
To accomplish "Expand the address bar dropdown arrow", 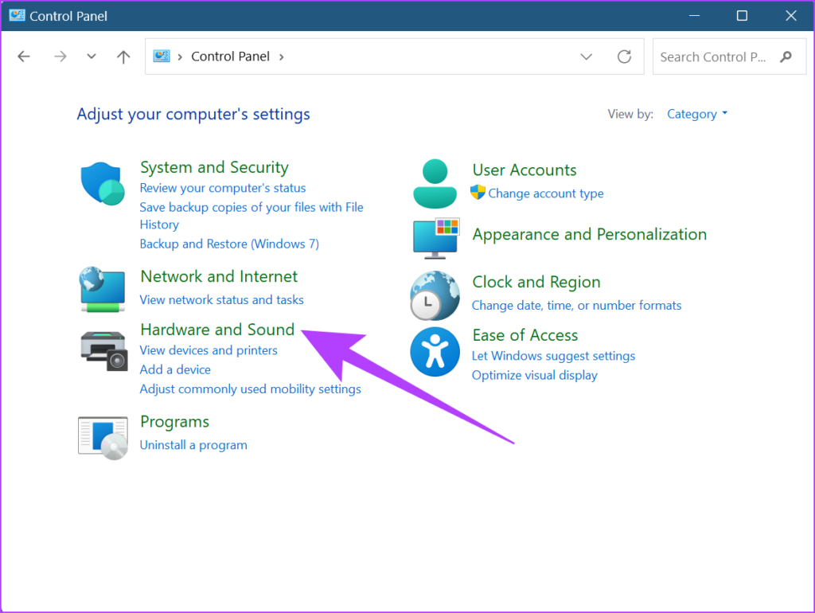I will pos(587,57).
